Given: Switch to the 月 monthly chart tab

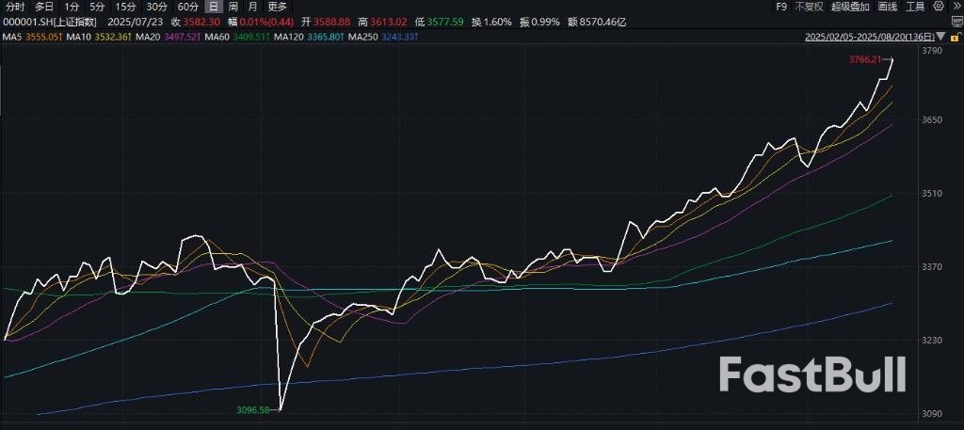Looking at the screenshot, I should coord(252,7).
